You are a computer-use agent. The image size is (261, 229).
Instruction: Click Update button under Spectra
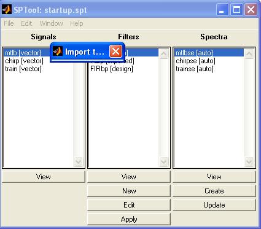pos(214,205)
